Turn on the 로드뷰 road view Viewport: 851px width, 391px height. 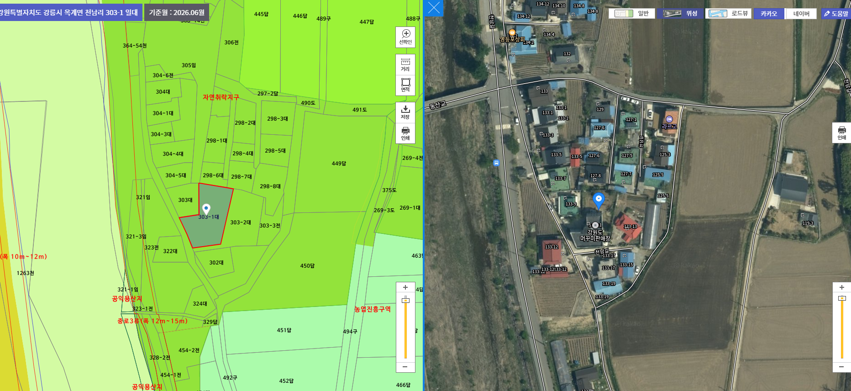[x=729, y=14]
